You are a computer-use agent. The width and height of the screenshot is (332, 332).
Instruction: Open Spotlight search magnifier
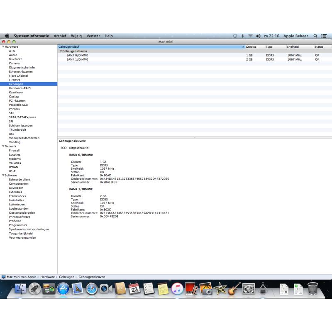[315, 36]
